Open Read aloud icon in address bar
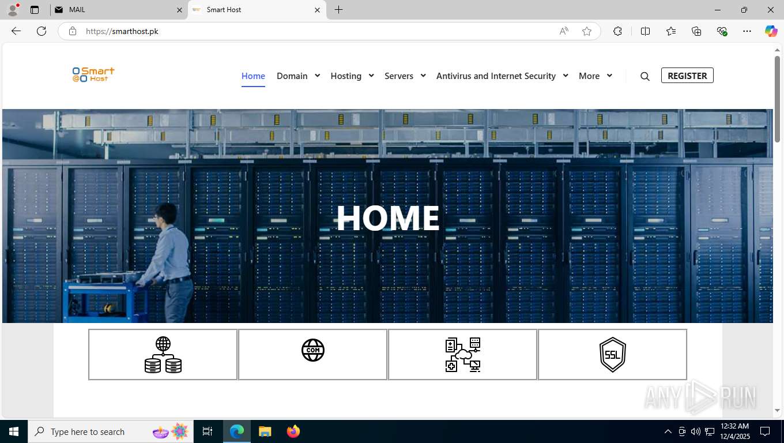This screenshot has height=443, width=784. (564, 31)
